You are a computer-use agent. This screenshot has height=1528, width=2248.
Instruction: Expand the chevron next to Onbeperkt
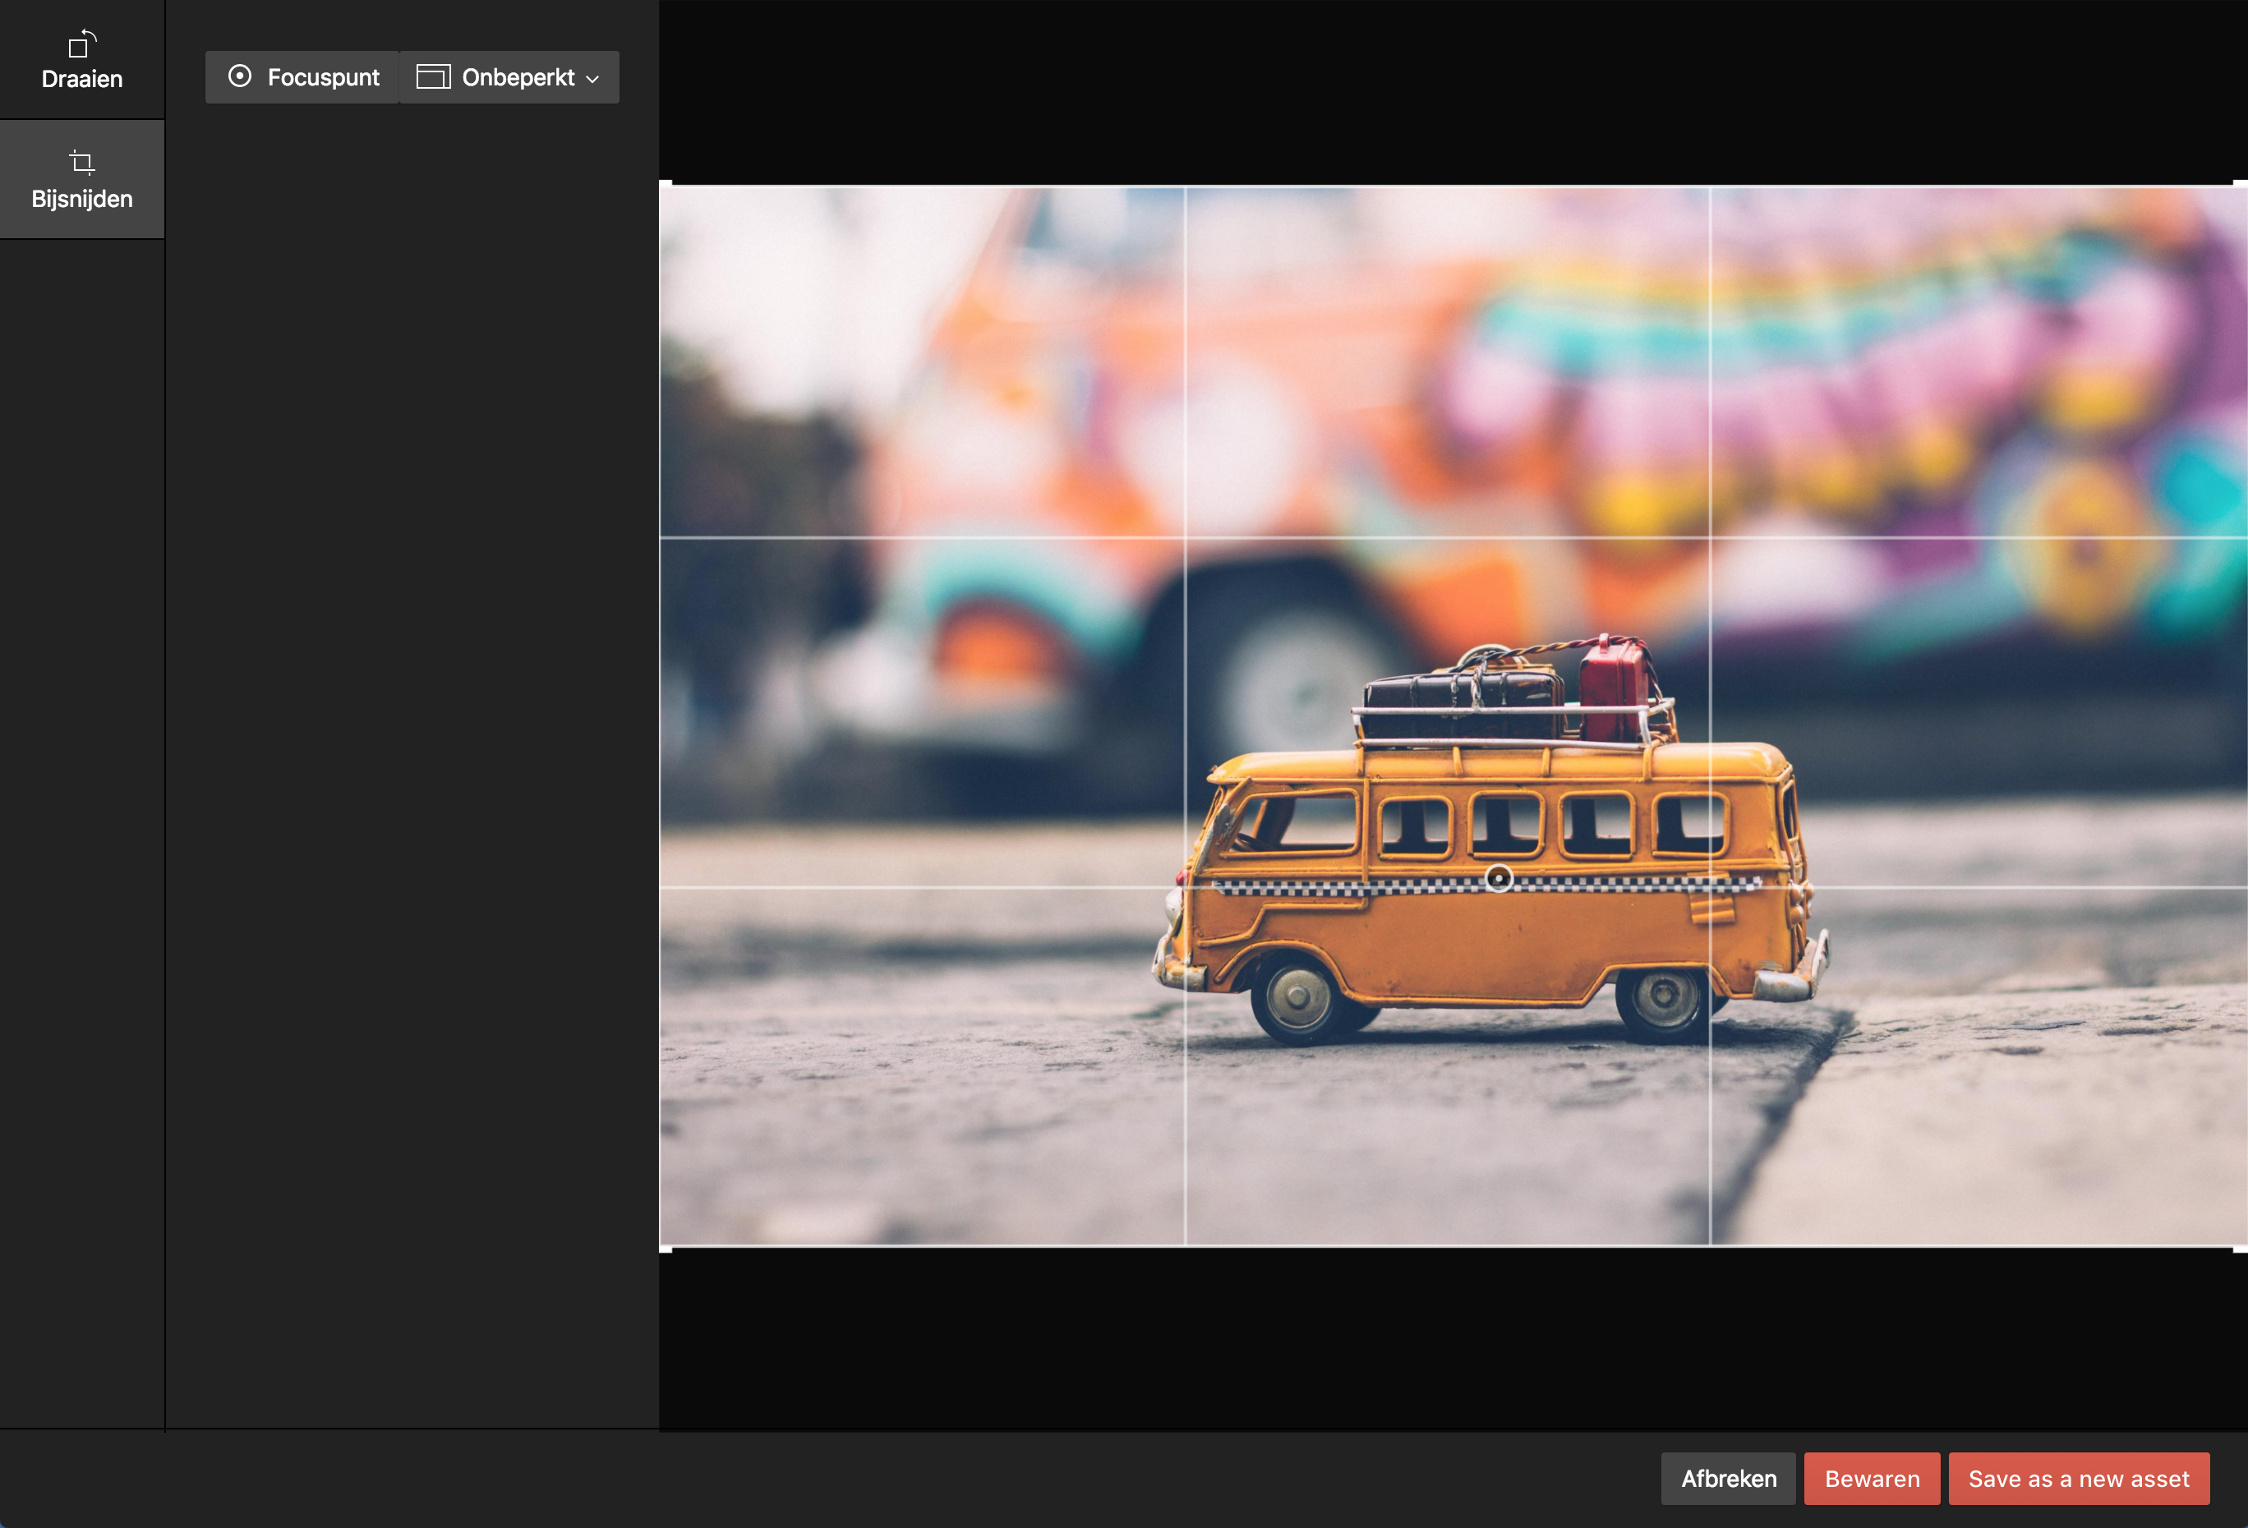[593, 80]
